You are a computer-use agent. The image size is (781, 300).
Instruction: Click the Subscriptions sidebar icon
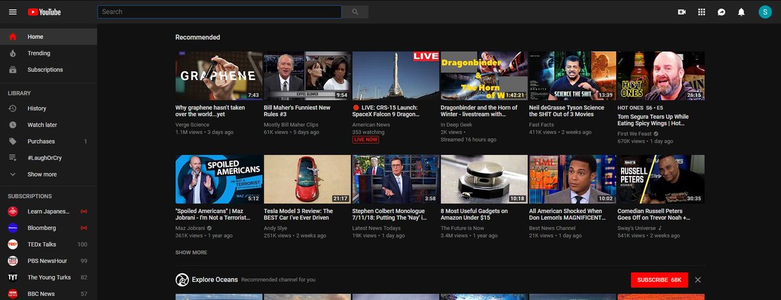tap(12, 69)
